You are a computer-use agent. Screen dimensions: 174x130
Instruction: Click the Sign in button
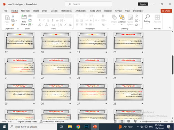tap(143, 4)
